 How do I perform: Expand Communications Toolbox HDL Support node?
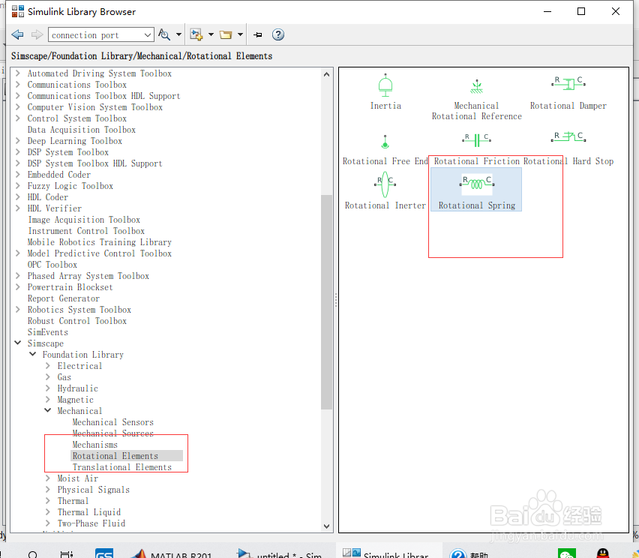click(17, 96)
